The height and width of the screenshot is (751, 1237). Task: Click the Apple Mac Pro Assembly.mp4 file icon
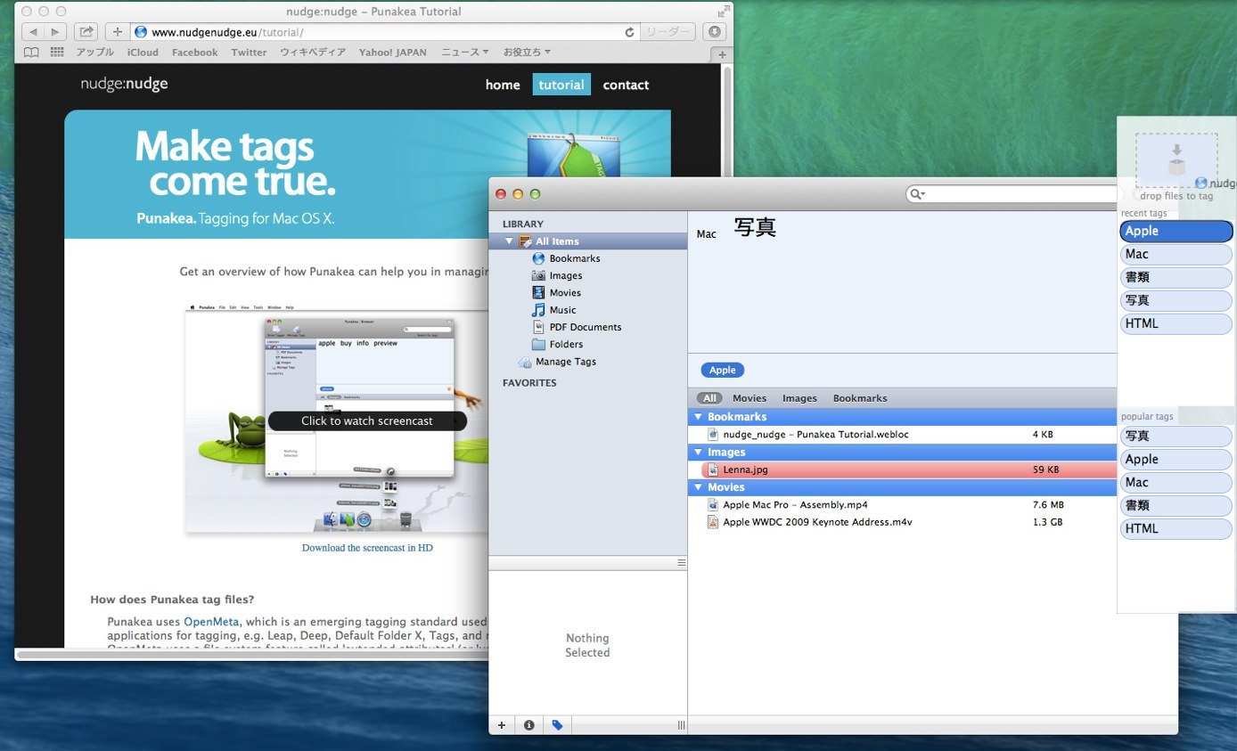(x=713, y=504)
